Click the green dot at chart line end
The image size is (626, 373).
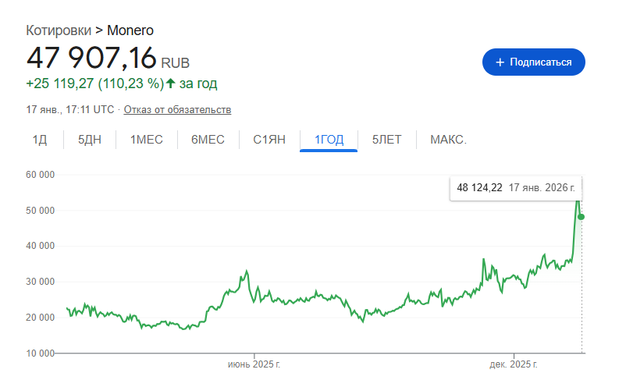(x=582, y=216)
